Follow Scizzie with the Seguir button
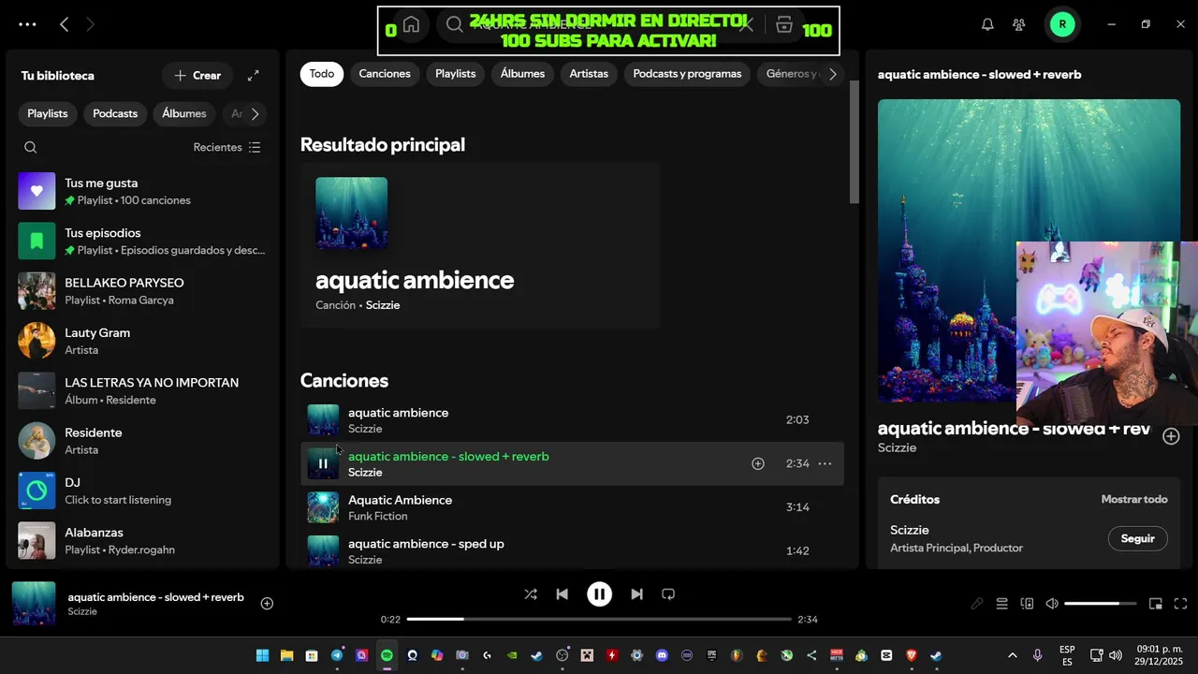Image resolution: width=1198 pixels, height=674 pixels. (1138, 538)
